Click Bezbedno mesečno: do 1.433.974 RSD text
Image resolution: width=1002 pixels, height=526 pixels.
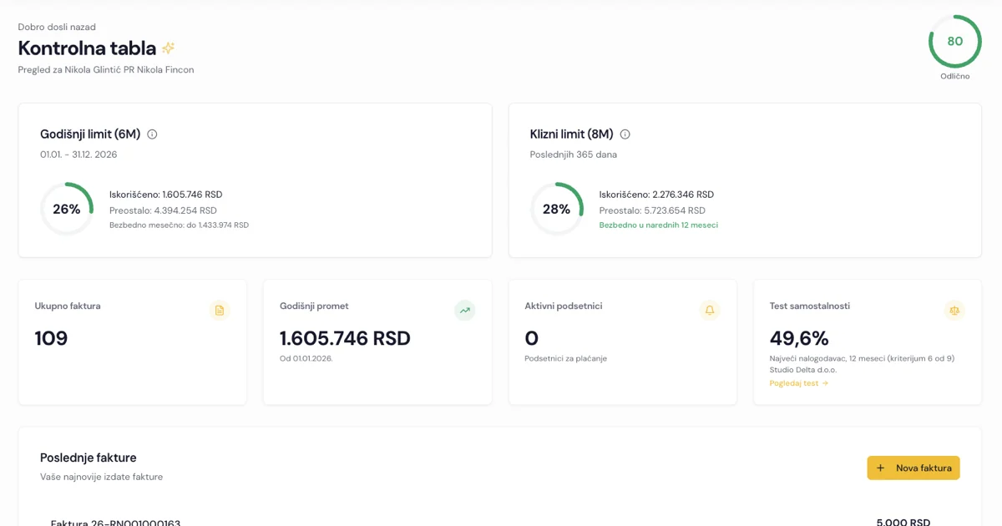[179, 225]
